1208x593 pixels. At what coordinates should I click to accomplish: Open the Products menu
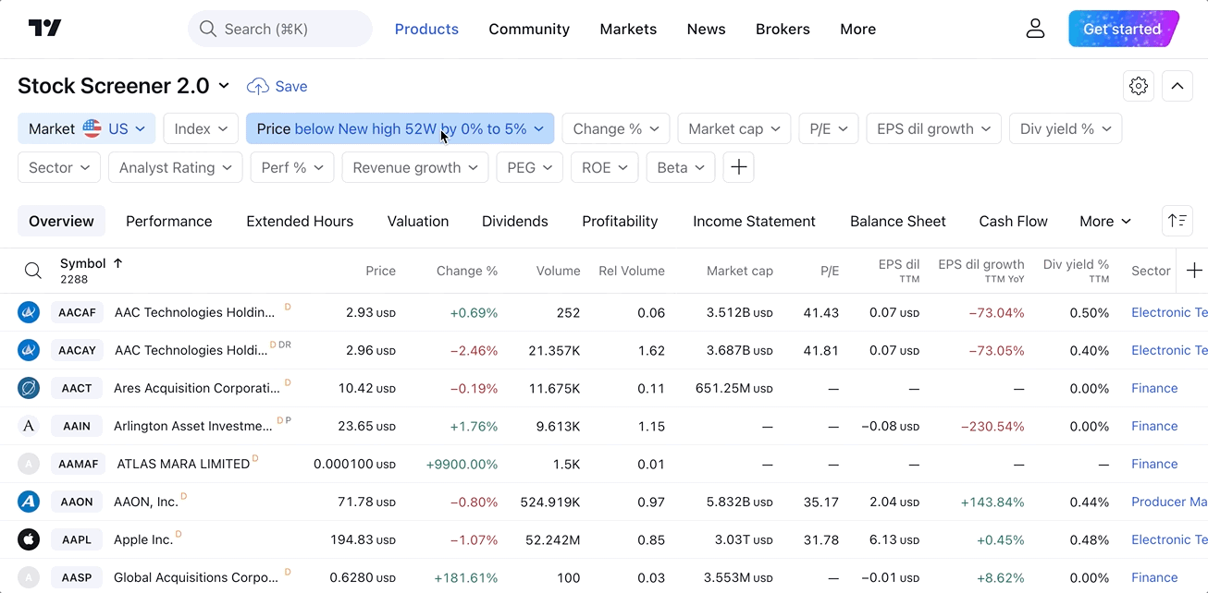click(x=426, y=29)
